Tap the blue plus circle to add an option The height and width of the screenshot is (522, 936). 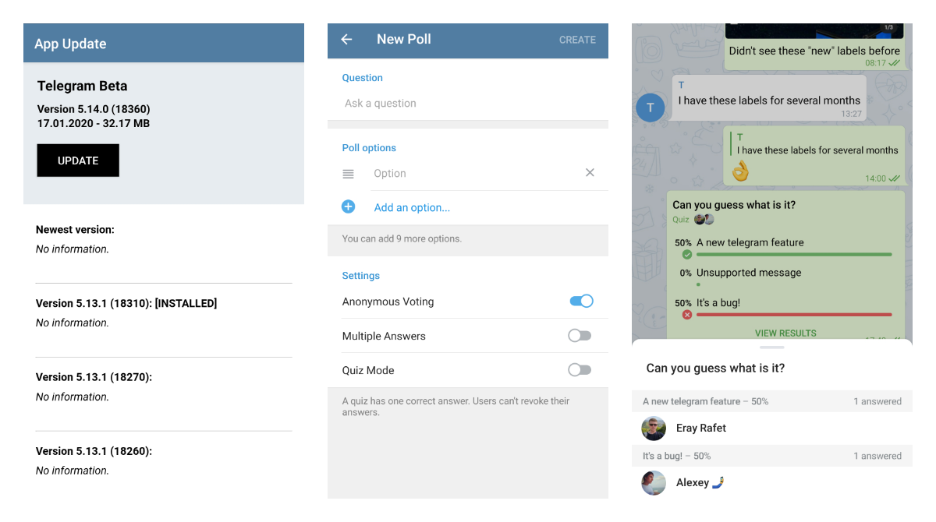348,206
